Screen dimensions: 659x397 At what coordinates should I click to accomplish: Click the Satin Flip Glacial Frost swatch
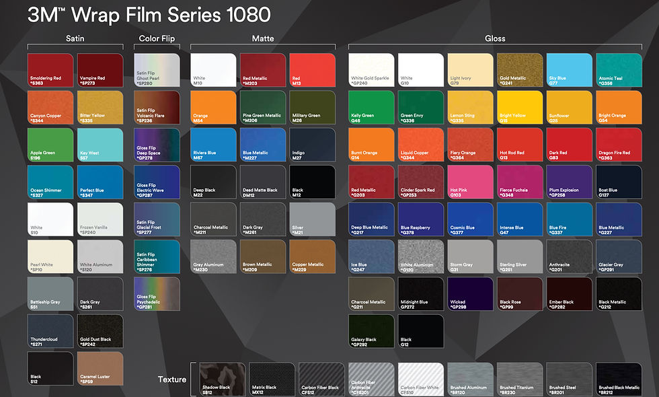[157, 219]
